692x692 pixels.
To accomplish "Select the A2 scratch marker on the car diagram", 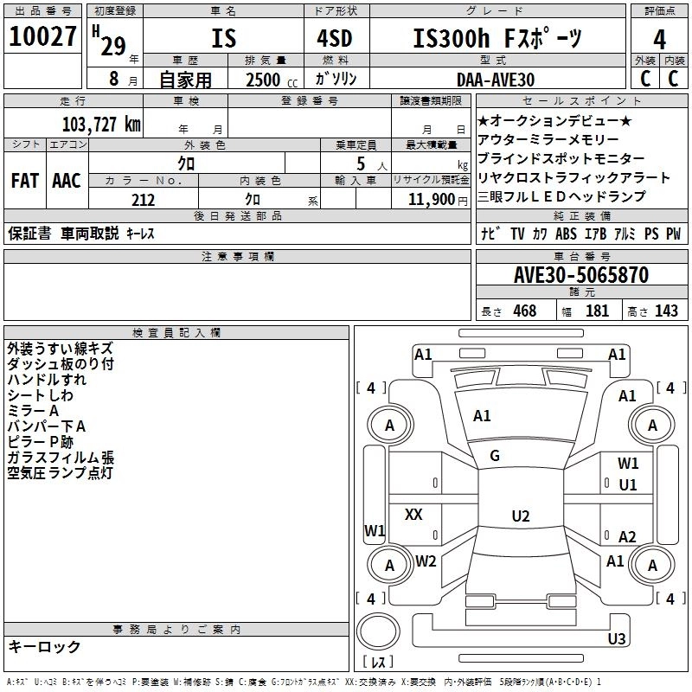I will (x=627, y=536).
